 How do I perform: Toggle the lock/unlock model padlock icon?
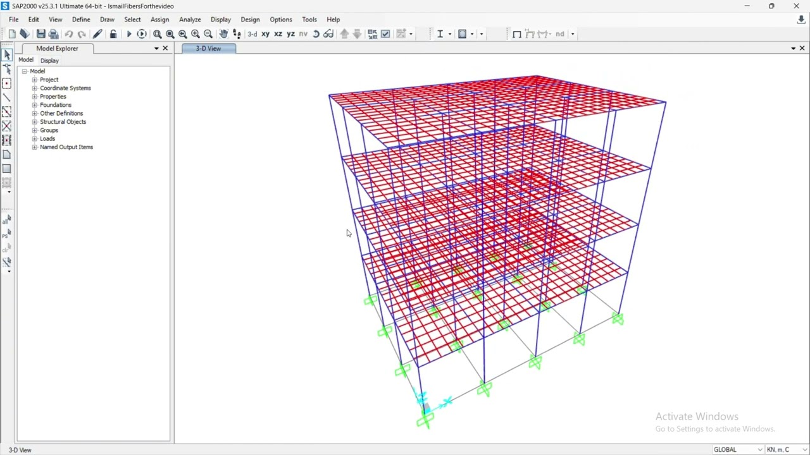pyautogui.click(x=113, y=34)
